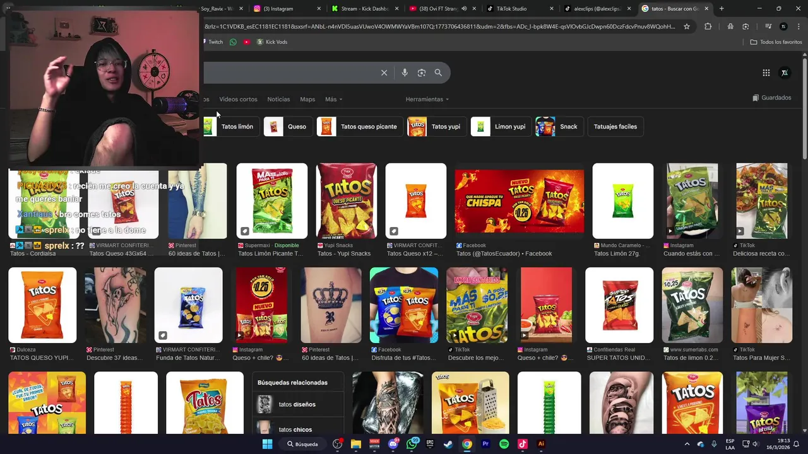This screenshot has height=454, width=808.
Task: Open Discord from the taskbar
Action: pyautogui.click(x=393, y=444)
